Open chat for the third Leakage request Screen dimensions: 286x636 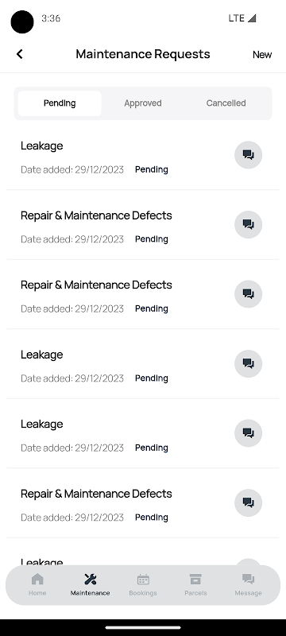(249, 433)
